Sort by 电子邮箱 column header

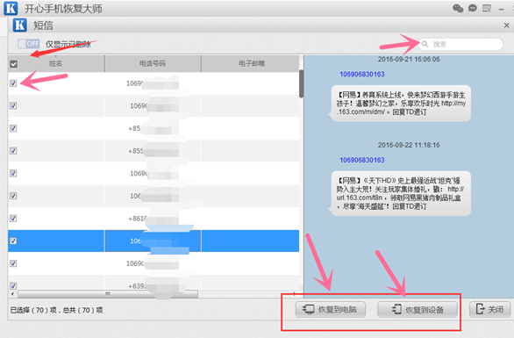252,63
